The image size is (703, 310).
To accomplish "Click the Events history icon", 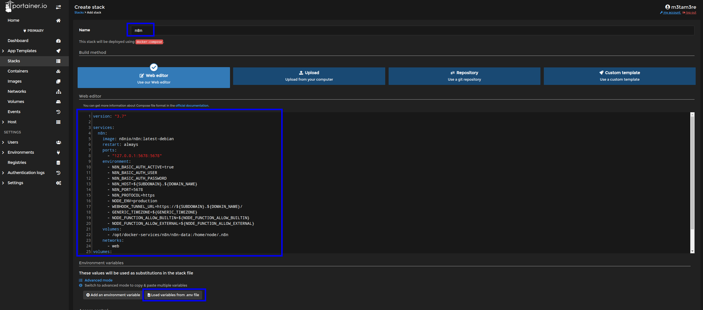I will [x=58, y=112].
